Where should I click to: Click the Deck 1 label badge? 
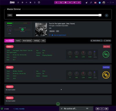pos(10,46)
